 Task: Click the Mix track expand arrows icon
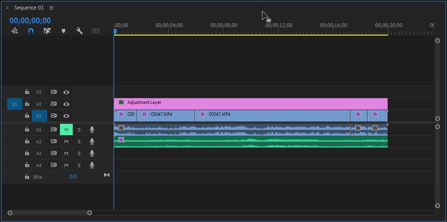[107, 176]
